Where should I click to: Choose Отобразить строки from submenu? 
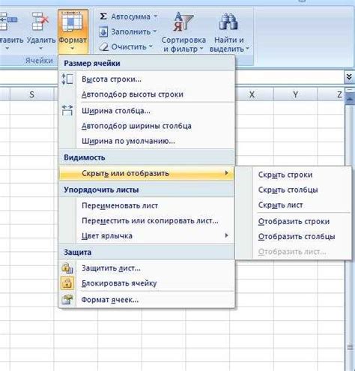[x=294, y=221]
